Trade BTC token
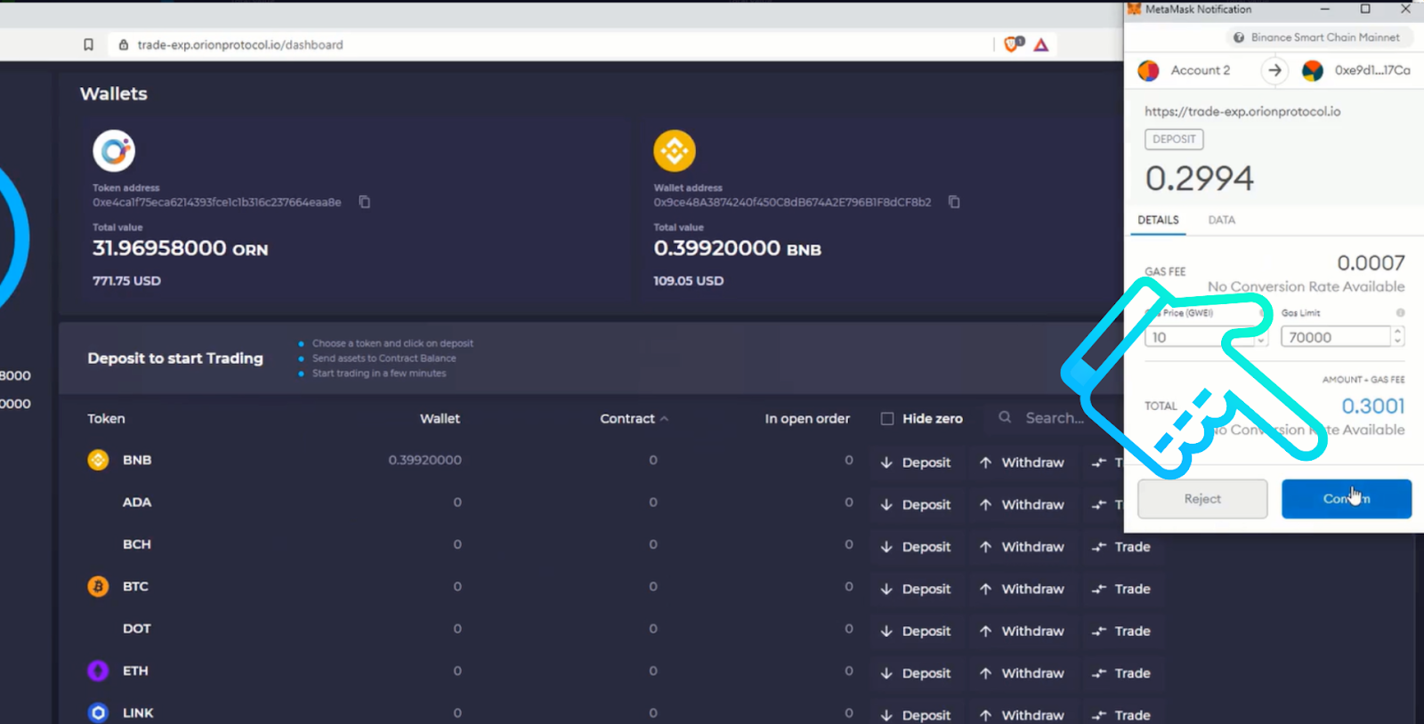Image resolution: width=1424 pixels, height=724 pixels. point(1122,589)
